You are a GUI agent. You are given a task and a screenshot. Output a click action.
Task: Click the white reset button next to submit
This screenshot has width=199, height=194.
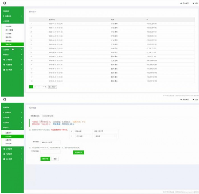(x=55, y=159)
